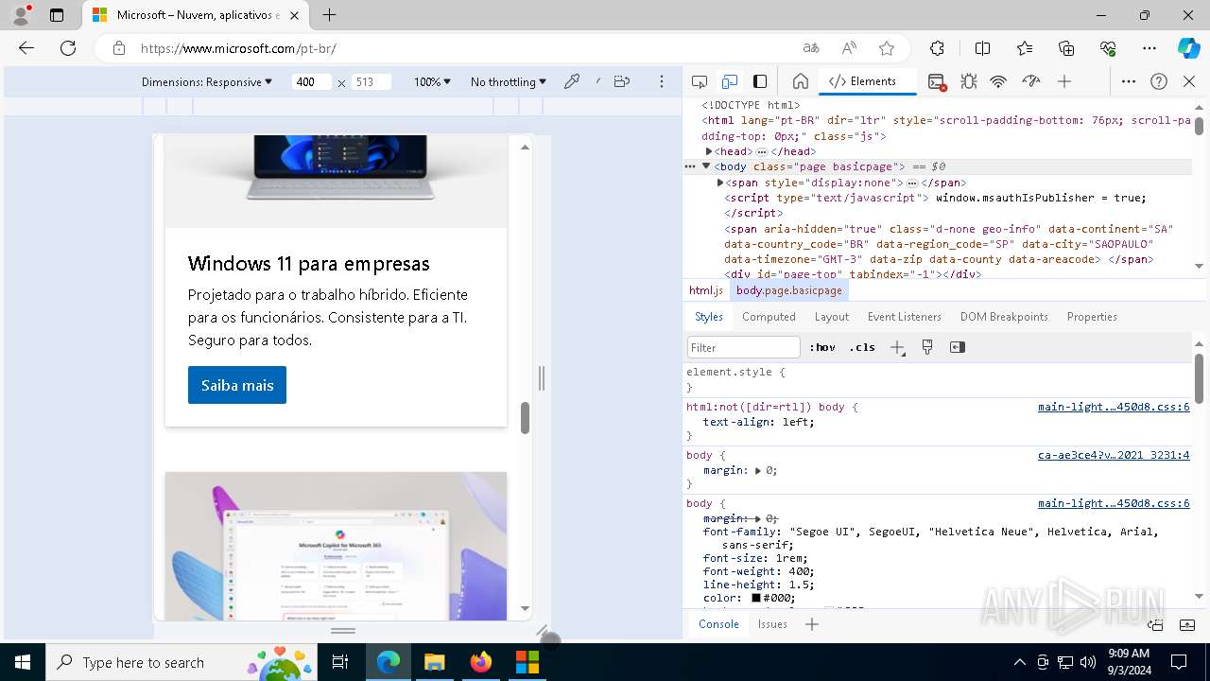Image resolution: width=1210 pixels, height=681 pixels.
Task: Toggle the :hov element state panel
Action: [x=822, y=347]
